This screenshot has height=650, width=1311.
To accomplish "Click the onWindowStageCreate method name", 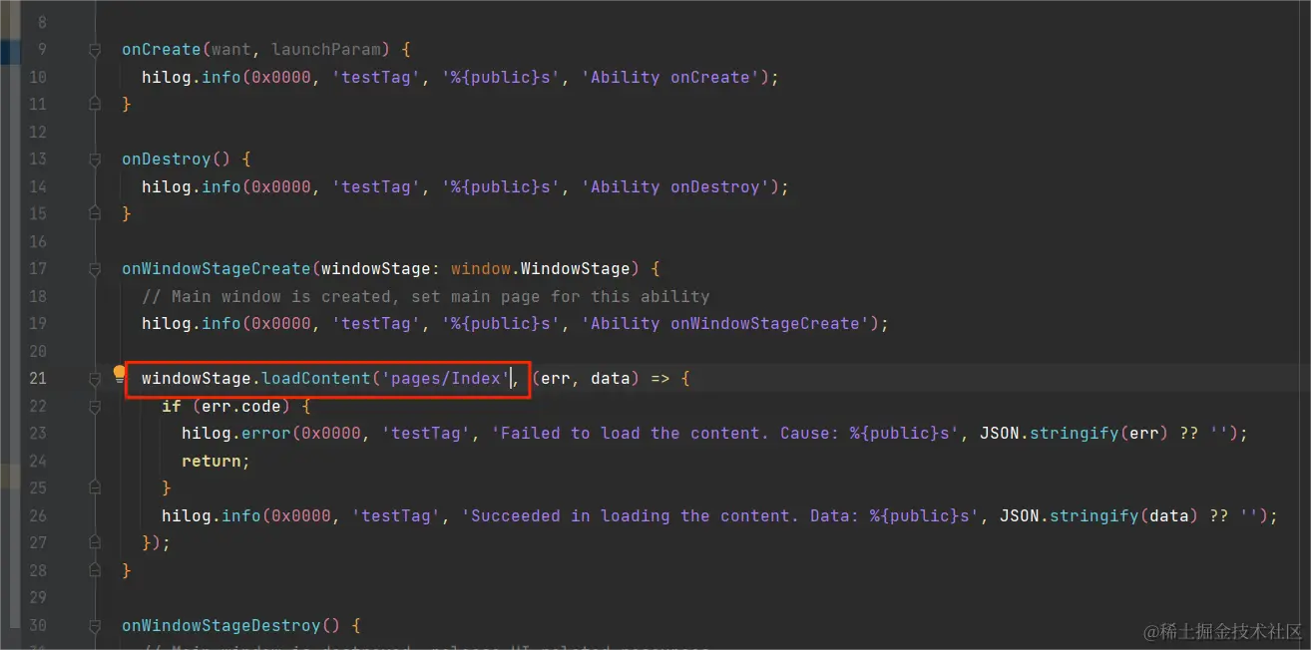I will click(217, 268).
